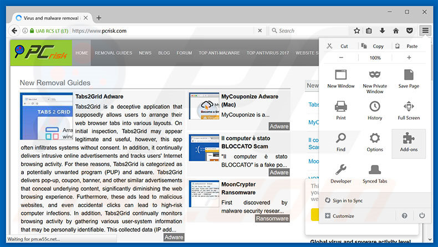Open TOP ANTIVIRUS 2017 nav item
This screenshot has width=438, height=247.
(x=268, y=53)
